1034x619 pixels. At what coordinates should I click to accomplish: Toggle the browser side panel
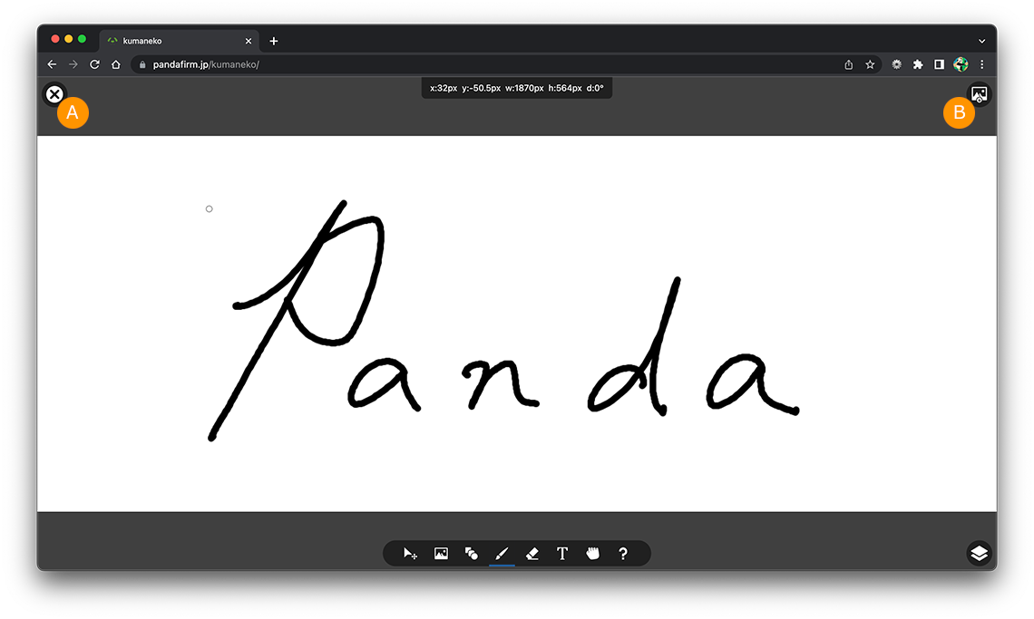point(940,64)
